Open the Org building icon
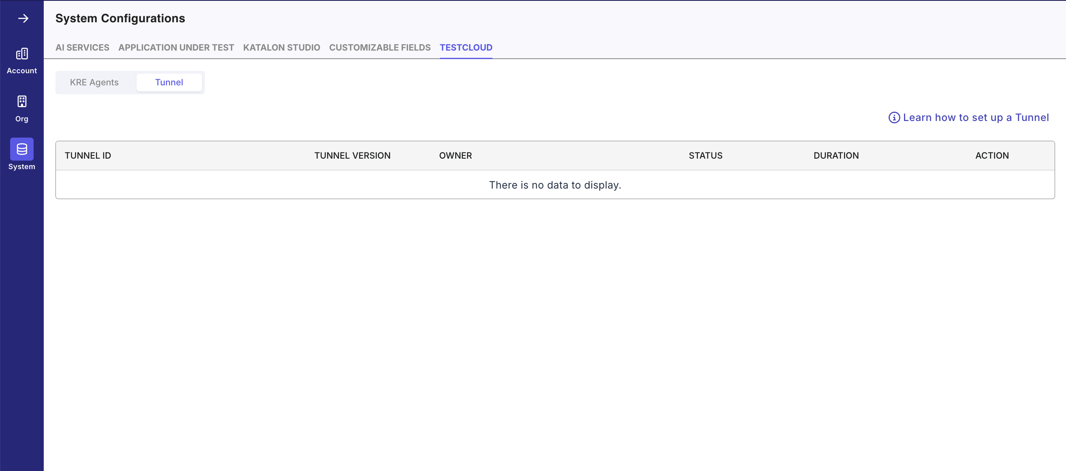The image size is (1066, 471). [22, 101]
